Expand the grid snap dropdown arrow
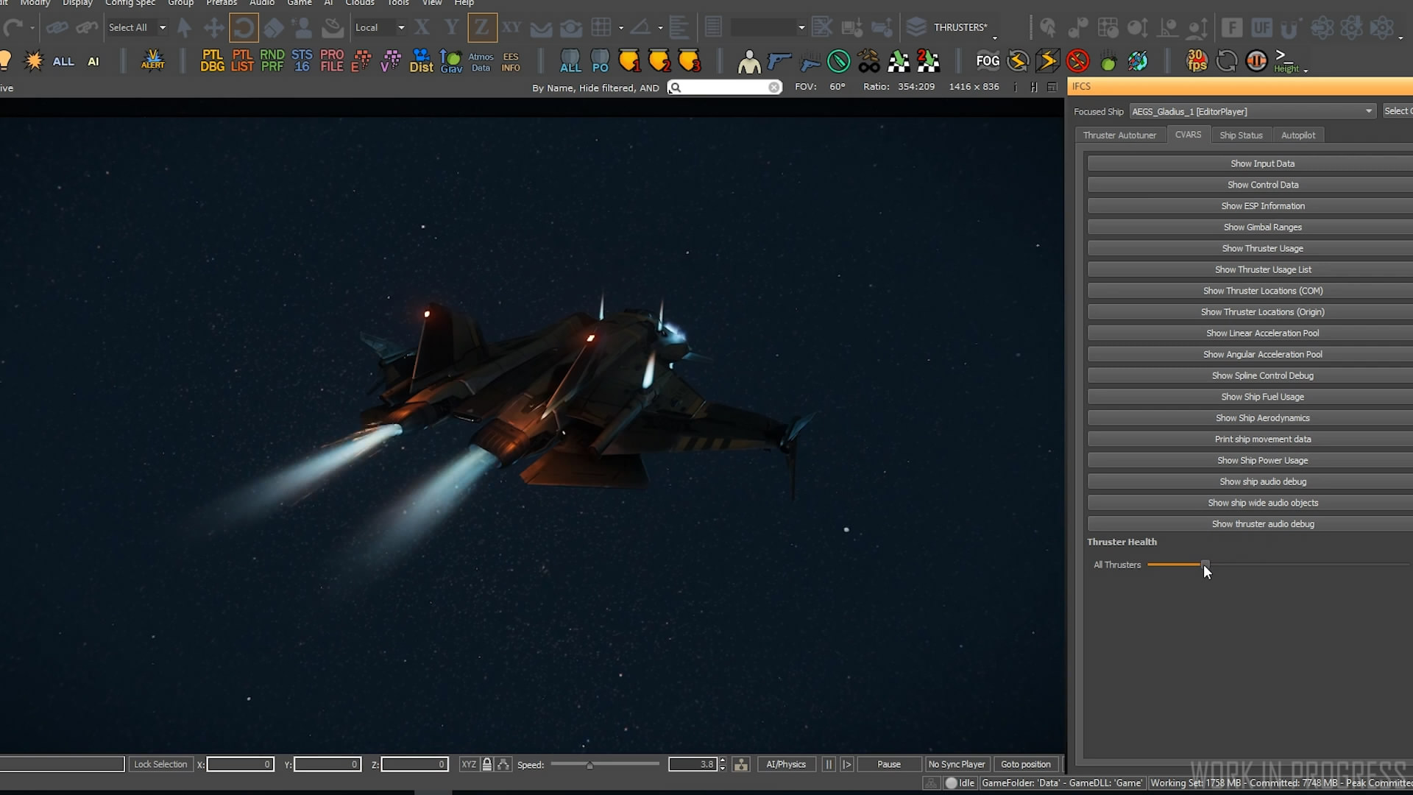Screen dimensions: 1413x795 621,28
